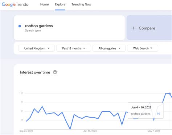Click the Jun 4 – 10, 2023 tooltip
The height and width of the screenshot is (135, 172).
point(146,111)
